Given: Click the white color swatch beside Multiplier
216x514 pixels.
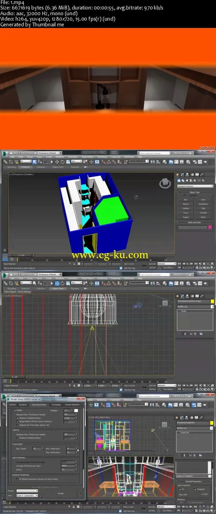Looking at the screenshot, I should click(76, 410).
